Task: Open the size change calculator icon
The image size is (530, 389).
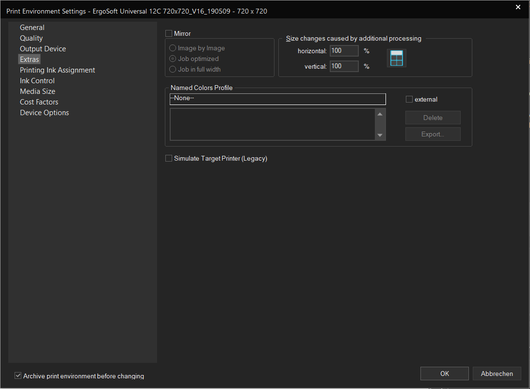Action: (x=396, y=58)
